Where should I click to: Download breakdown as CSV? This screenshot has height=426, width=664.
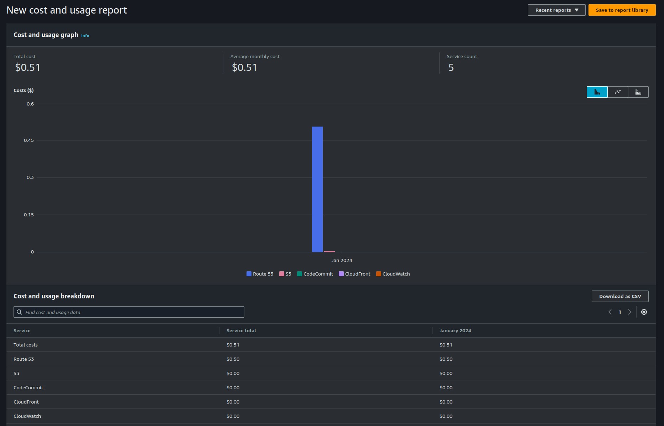tap(620, 296)
